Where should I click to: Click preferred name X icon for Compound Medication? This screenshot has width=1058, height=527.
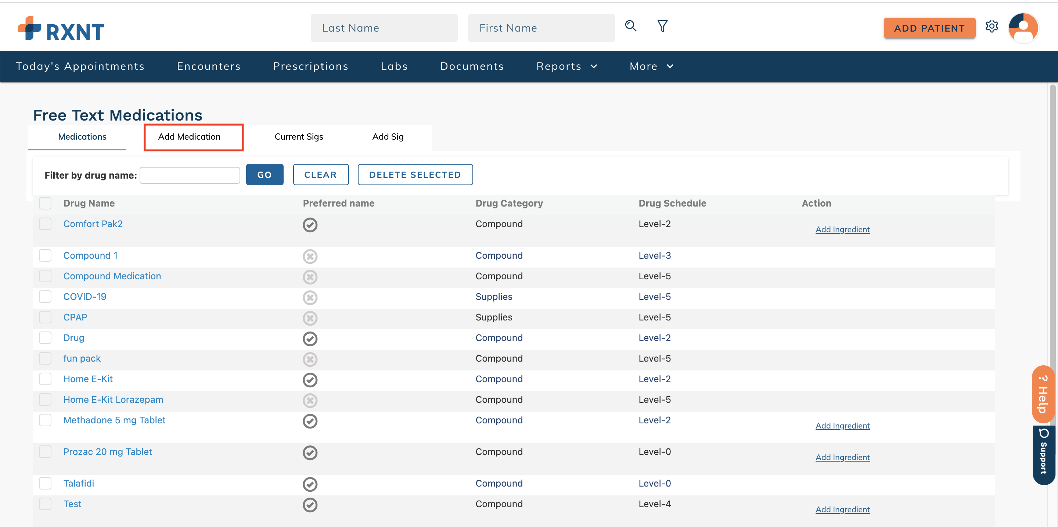tap(310, 277)
